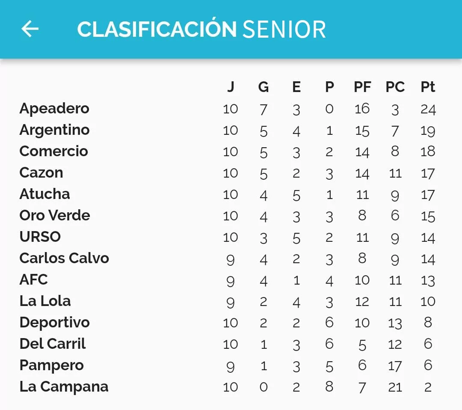Tap the AFC team row
This screenshot has width=462, height=410.
[x=33, y=279]
